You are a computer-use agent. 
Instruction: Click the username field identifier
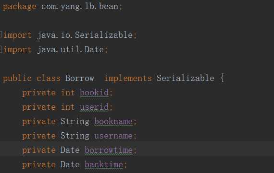pyautogui.click(x=113, y=136)
